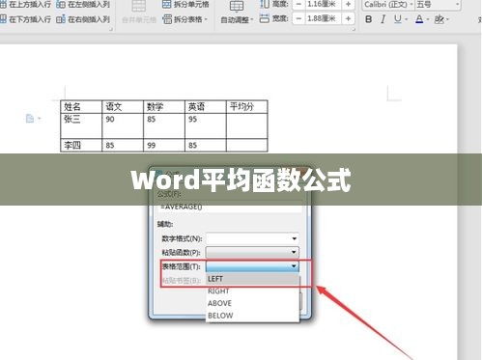Click the column width (宽度) icon
The image size is (482, 360).
[265, 18]
